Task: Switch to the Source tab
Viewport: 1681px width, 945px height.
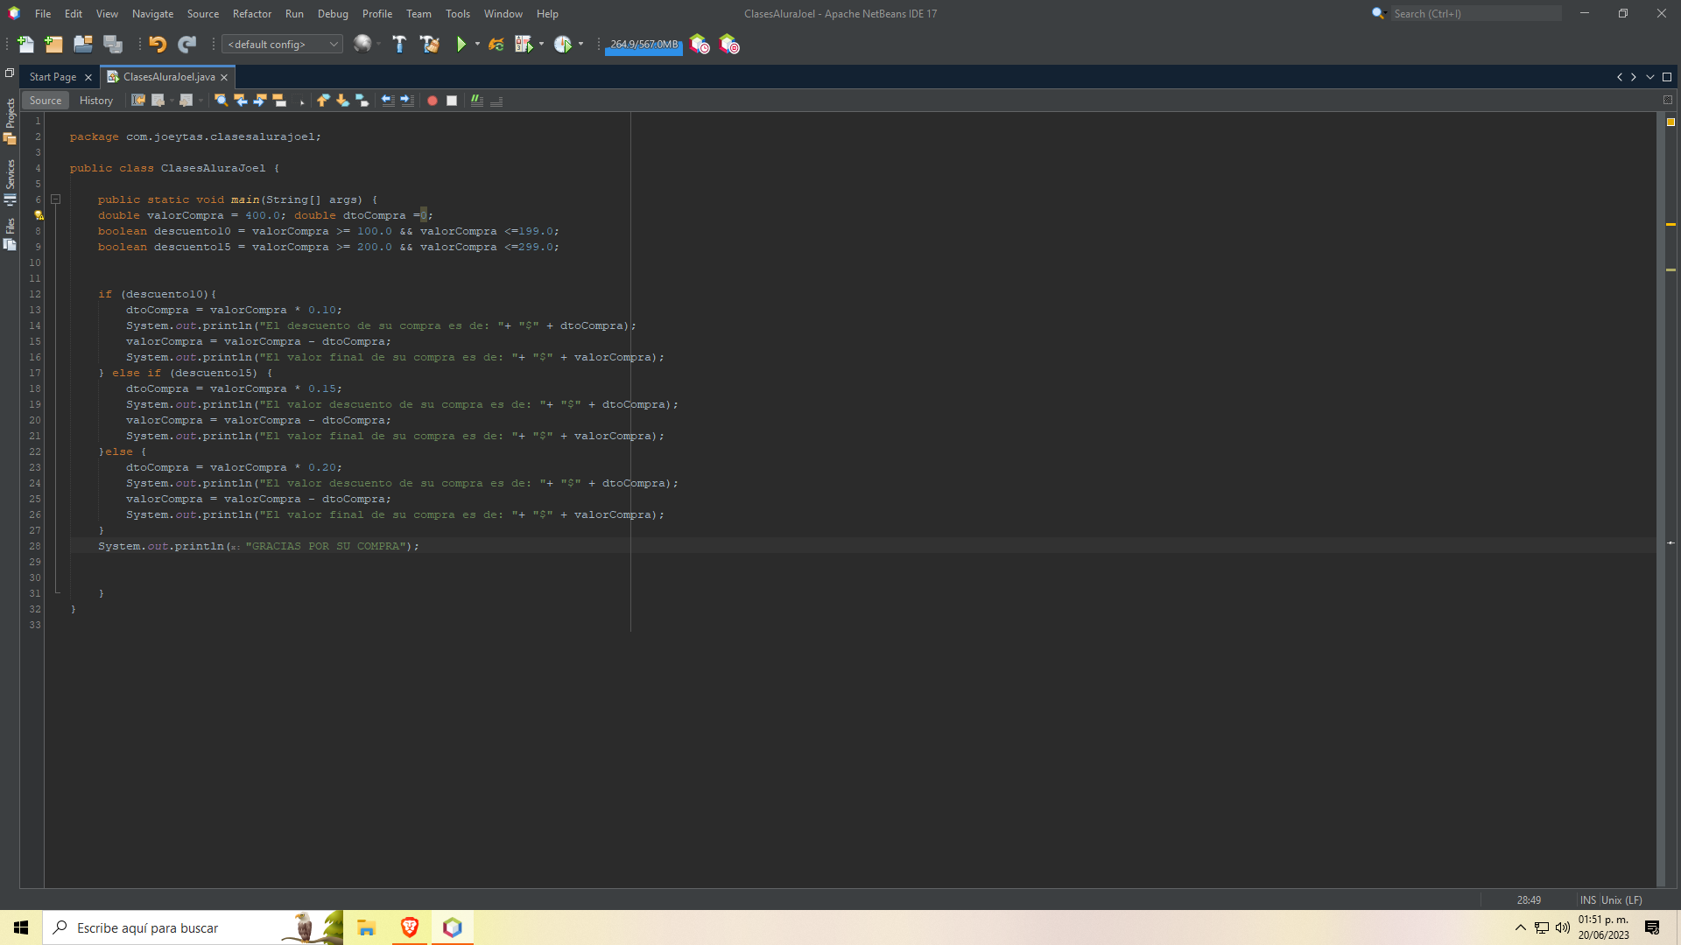Action: (45, 99)
